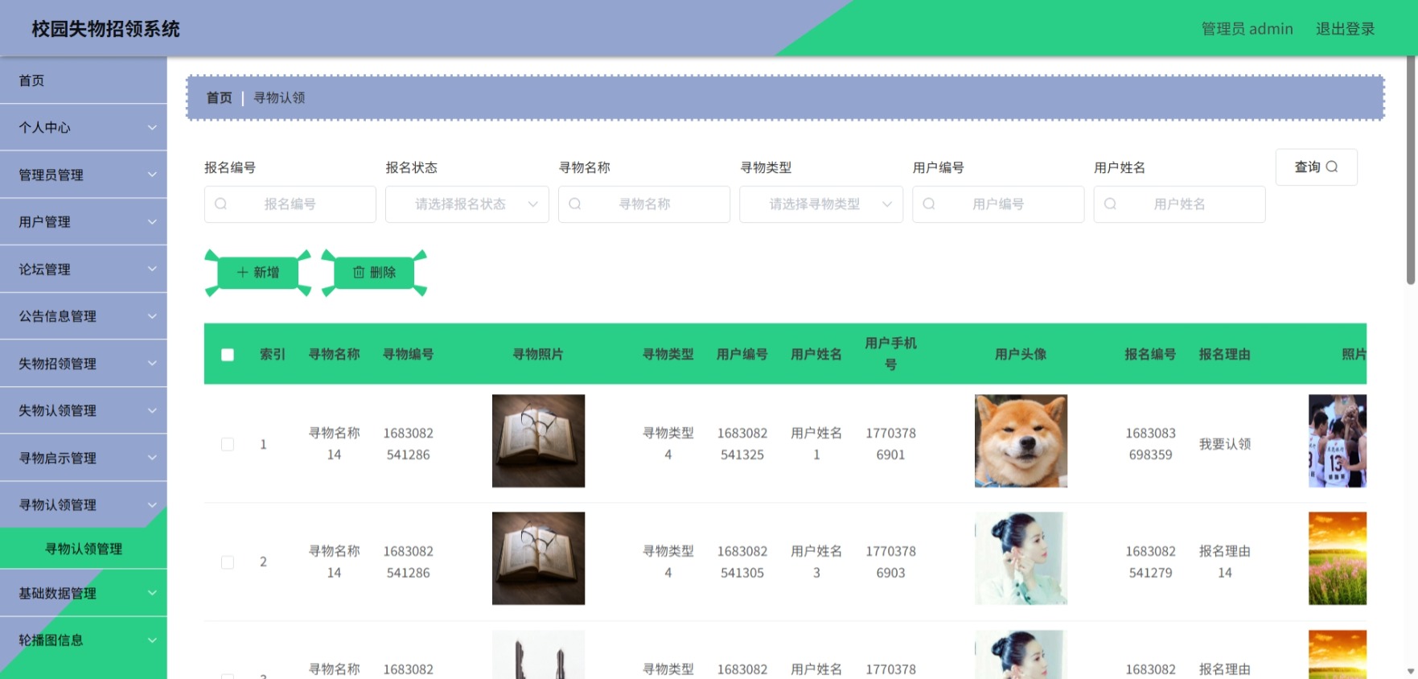Image resolution: width=1418 pixels, height=679 pixels.
Task: Expand 失物招领管理 sidebar menu
Action: pos(84,364)
